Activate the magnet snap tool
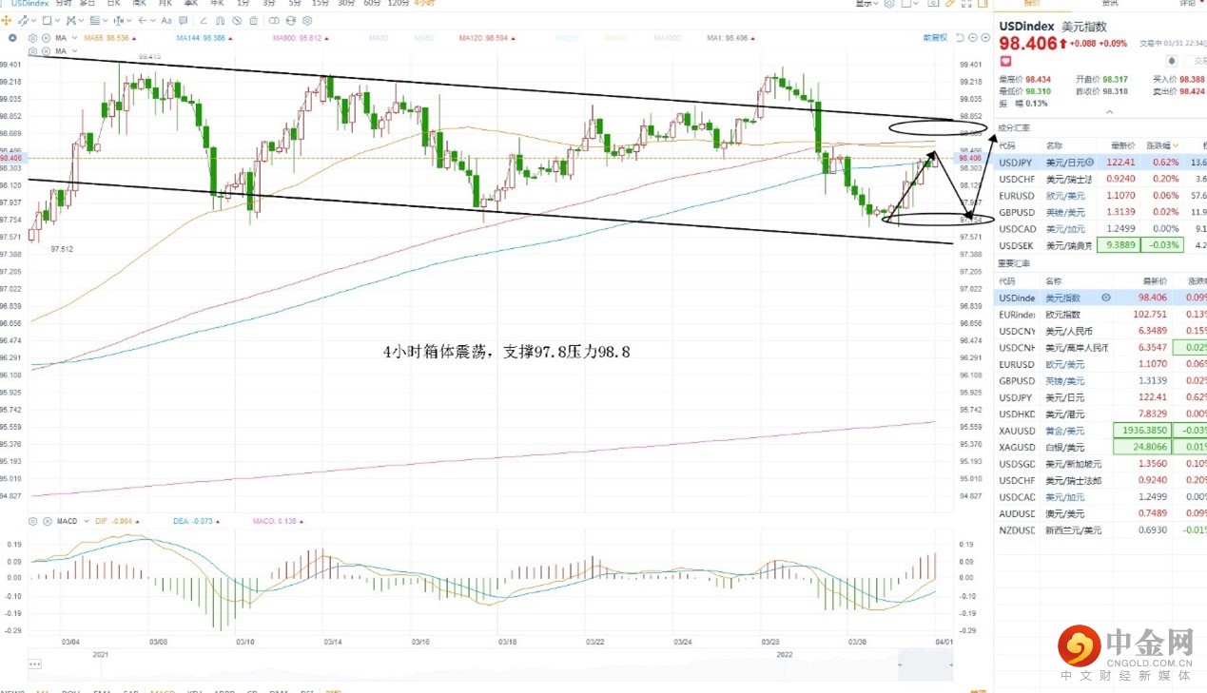 (221, 21)
